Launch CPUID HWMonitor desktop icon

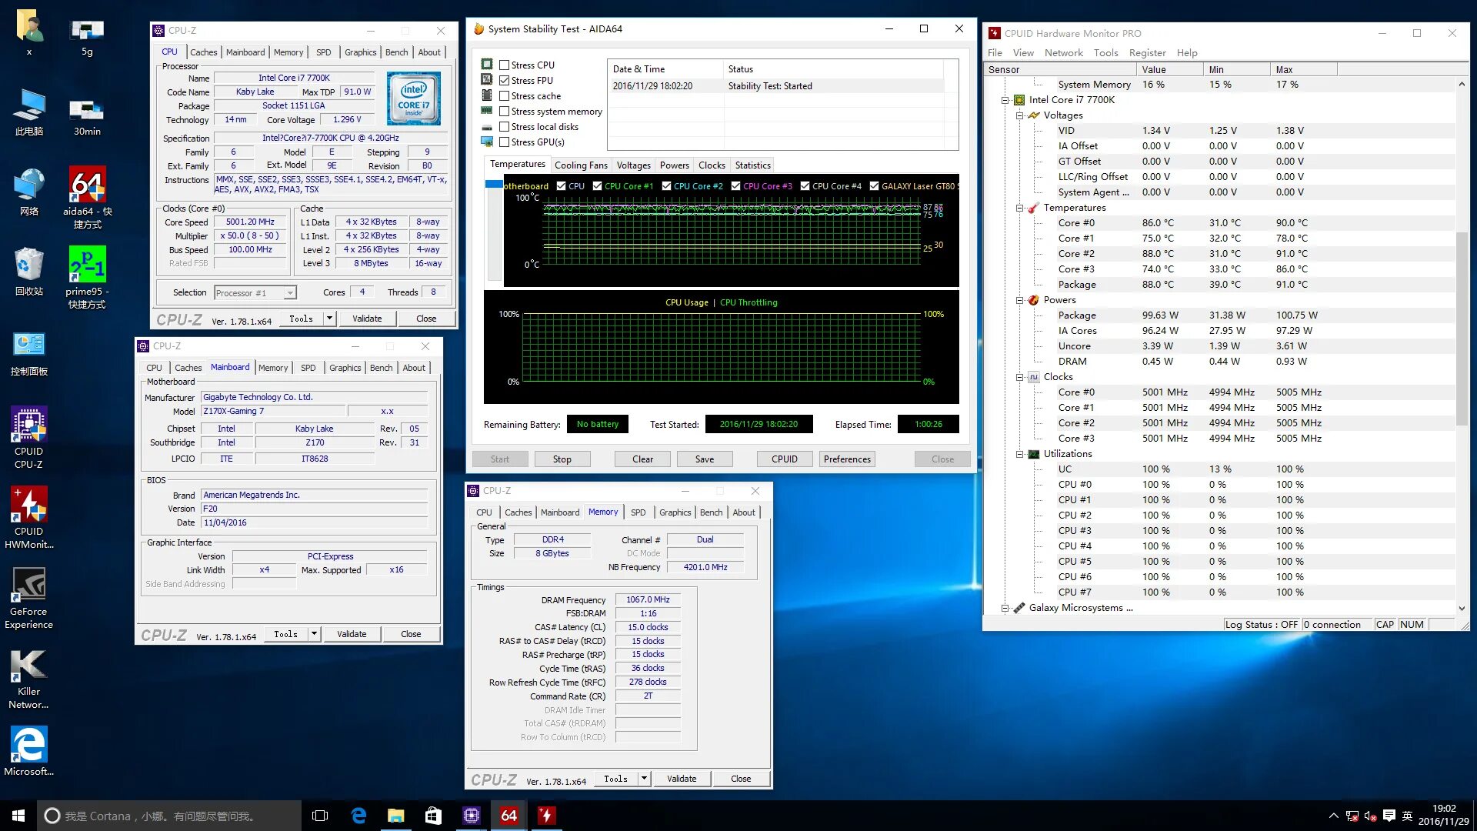(x=28, y=506)
